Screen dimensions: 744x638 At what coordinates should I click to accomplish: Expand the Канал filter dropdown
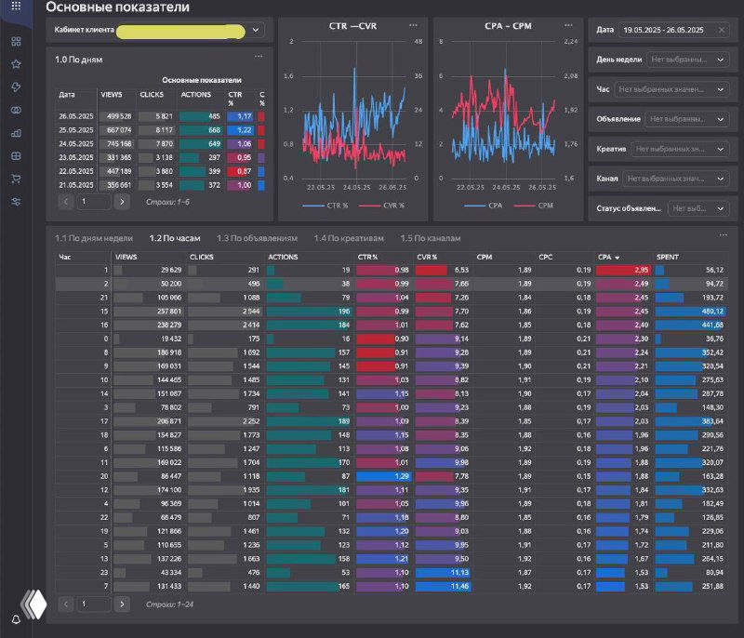click(721, 178)
